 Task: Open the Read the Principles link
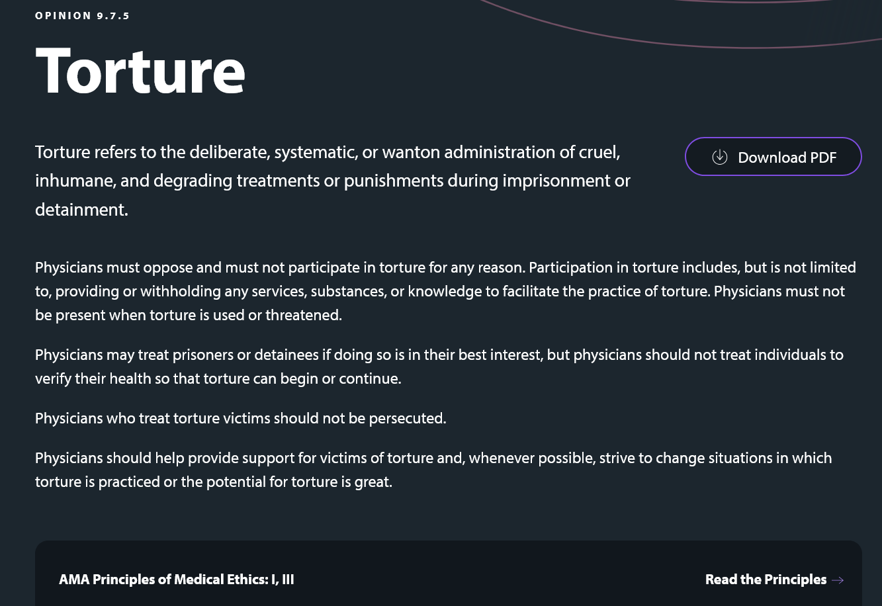774,580
